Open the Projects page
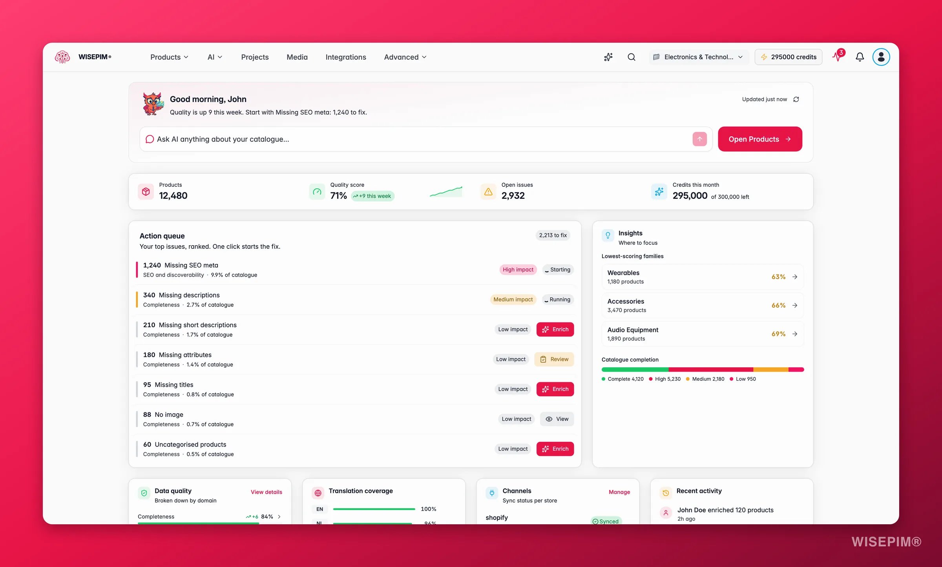Screen dimensions: 942x567 (x=255, y=57)
